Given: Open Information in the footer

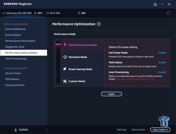Looking at the screenshot, I should tap(138, 130).
